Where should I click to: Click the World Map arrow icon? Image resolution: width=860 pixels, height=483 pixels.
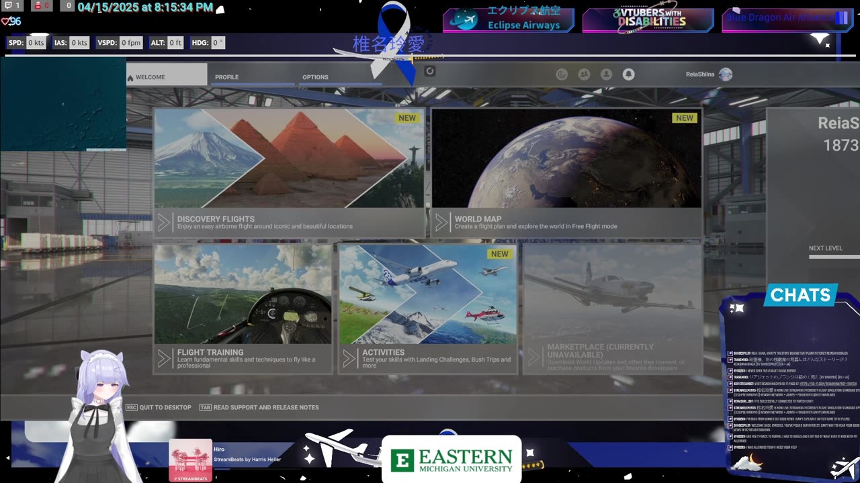click(441, 223)
